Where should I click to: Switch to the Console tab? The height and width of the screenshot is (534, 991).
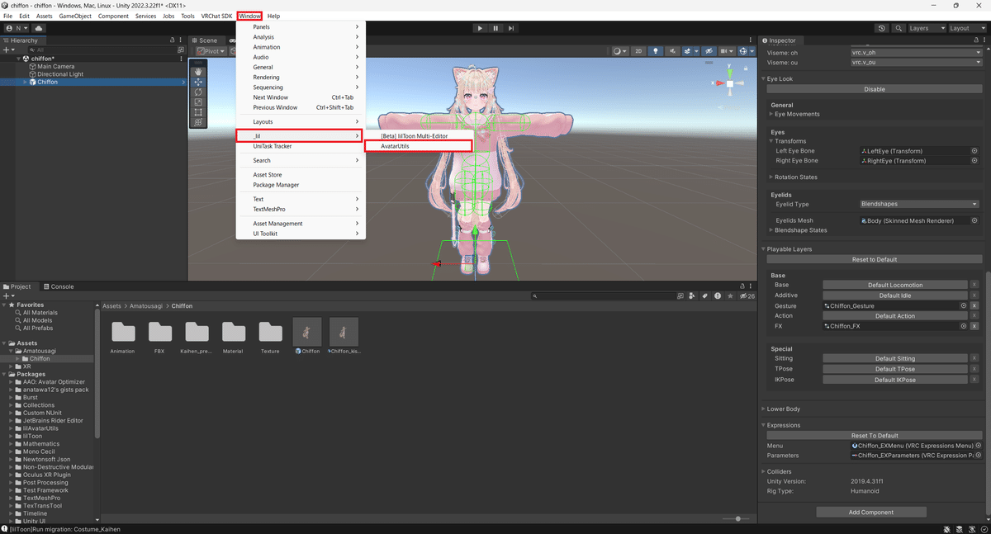tap(59, 286)
